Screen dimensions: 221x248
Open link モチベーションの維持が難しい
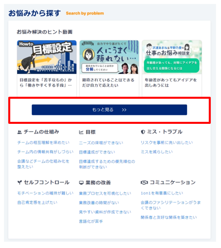point(45,193)
